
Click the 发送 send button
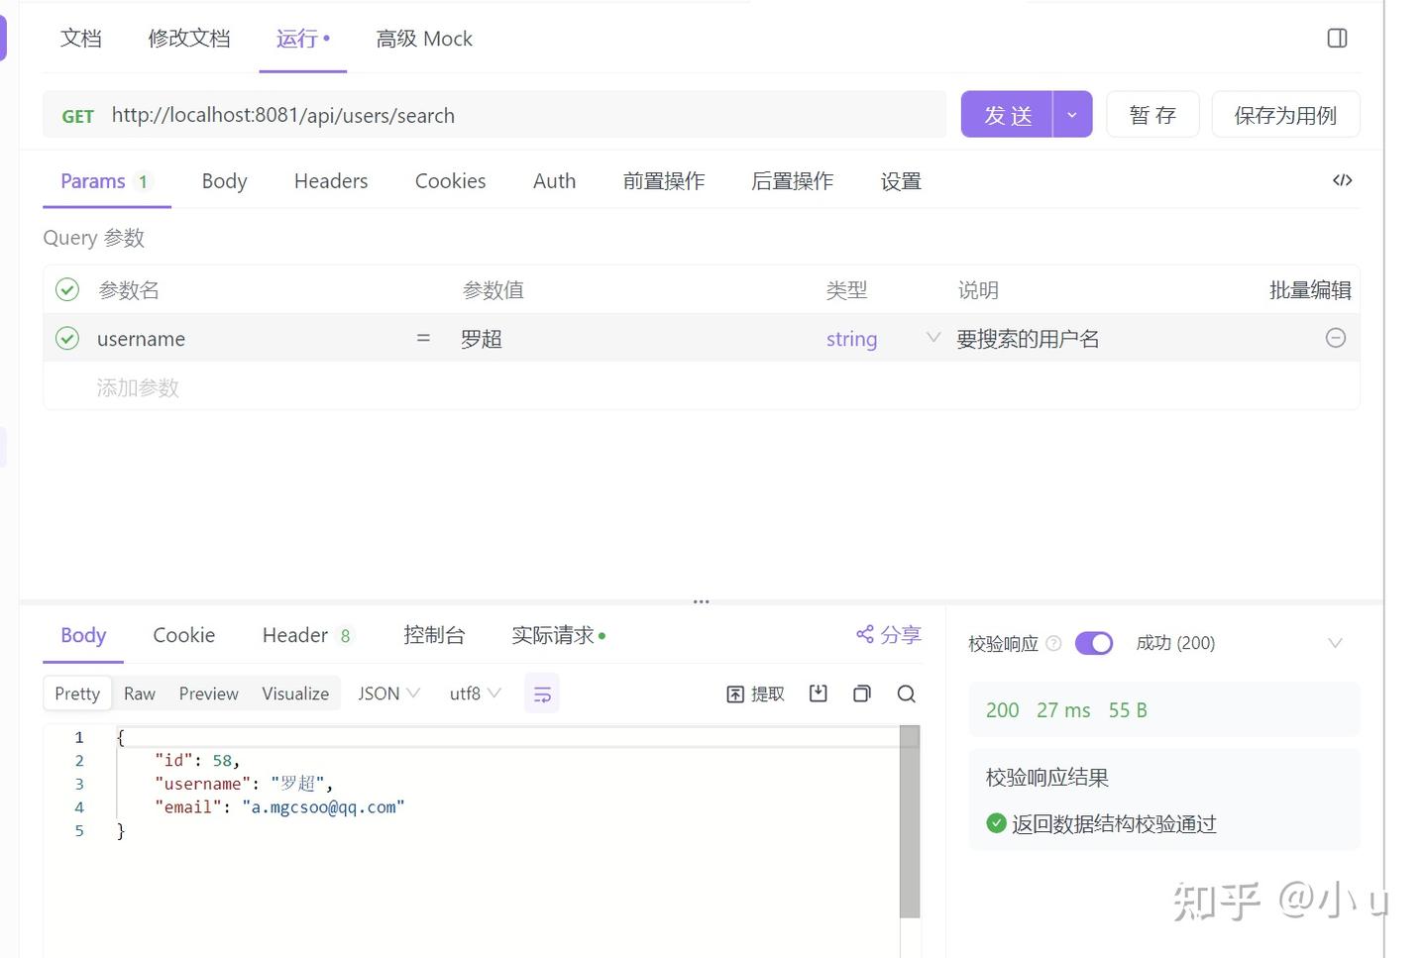tap(1007, 115)
